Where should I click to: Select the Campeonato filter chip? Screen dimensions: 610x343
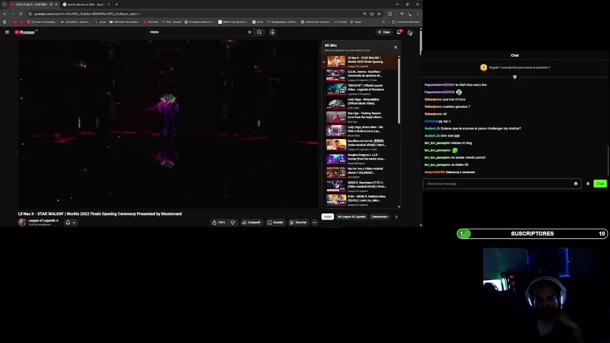380,217
